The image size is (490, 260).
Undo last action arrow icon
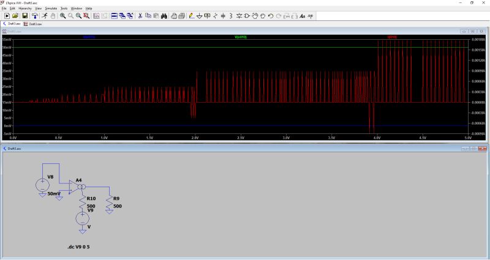(x=271, y=16)
